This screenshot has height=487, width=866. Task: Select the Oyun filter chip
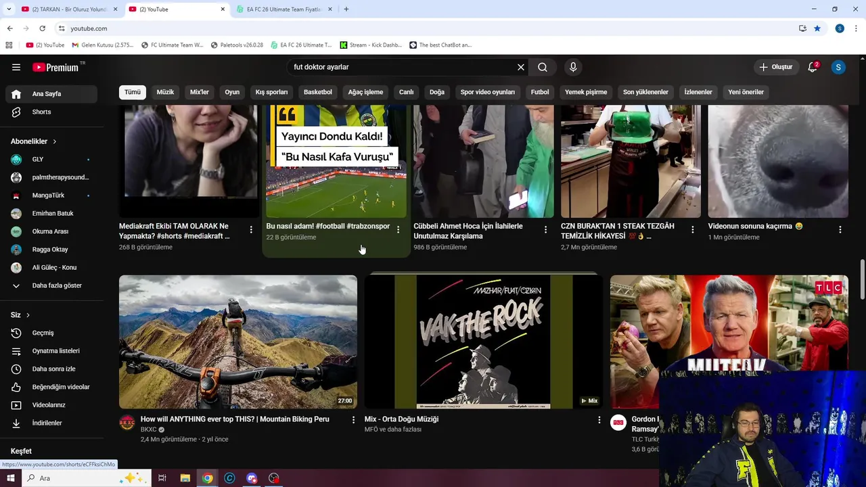point(232,92)
